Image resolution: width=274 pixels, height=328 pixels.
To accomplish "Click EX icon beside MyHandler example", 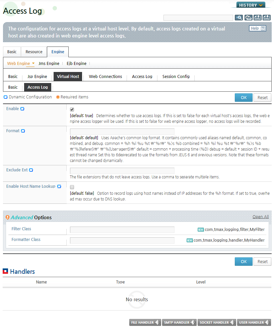I will point(190,240).
